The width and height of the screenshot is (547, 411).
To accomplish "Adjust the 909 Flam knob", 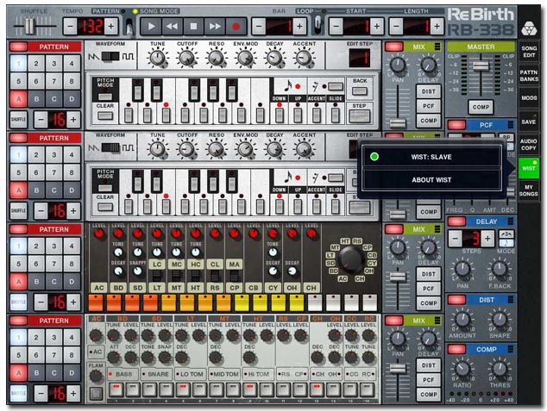I will click(96, 377).
